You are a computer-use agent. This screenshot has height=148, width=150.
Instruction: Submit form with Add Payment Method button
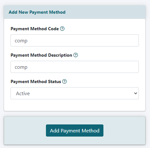pyautogui.click(x=75, y=130)
